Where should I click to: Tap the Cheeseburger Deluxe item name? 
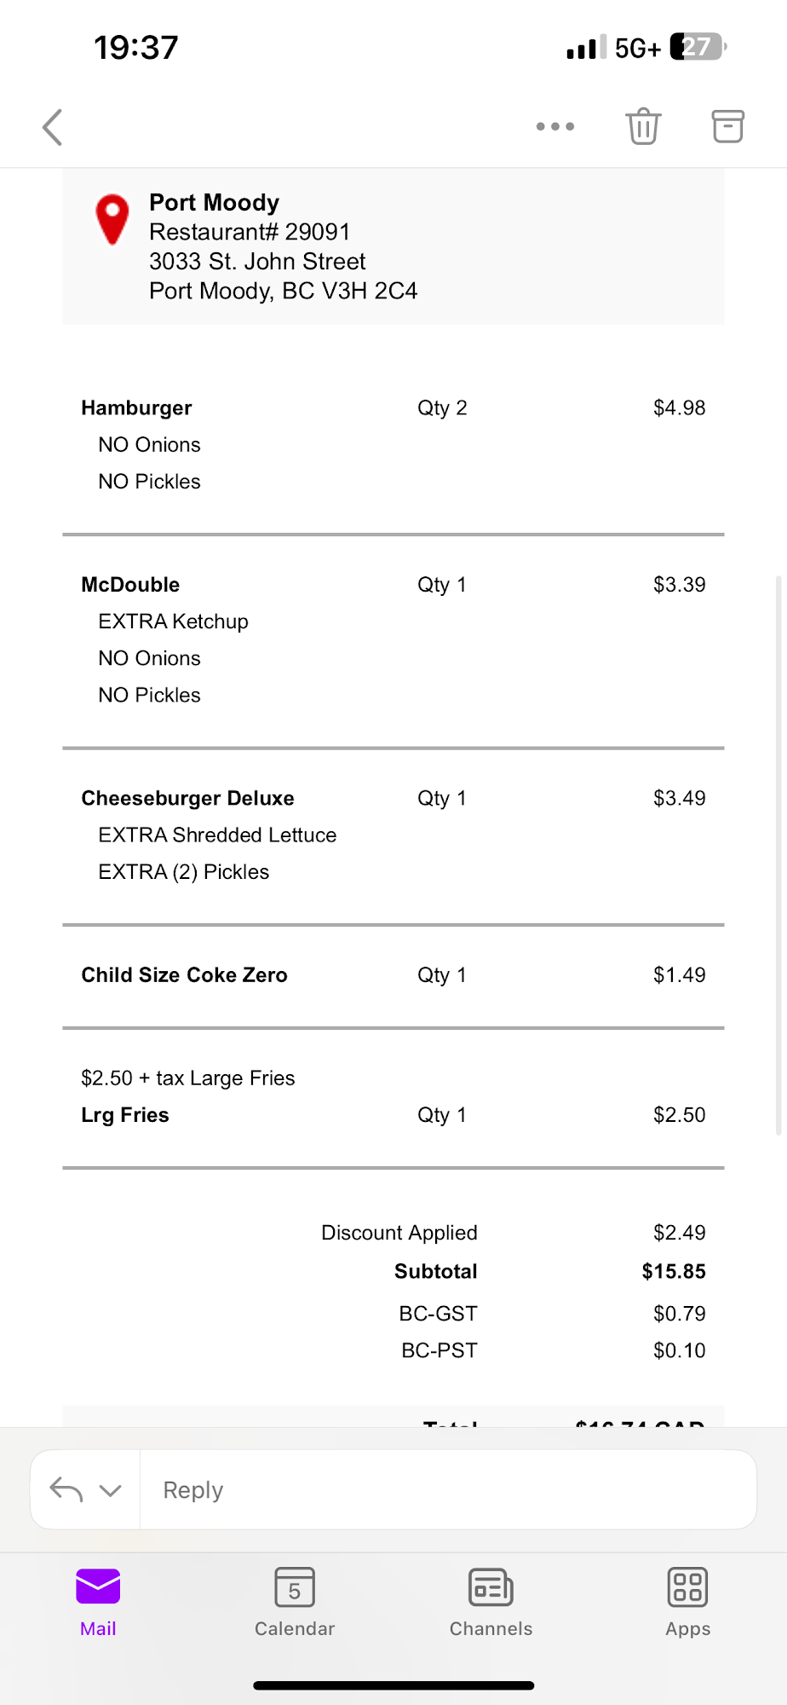click(x=187, y=798)
